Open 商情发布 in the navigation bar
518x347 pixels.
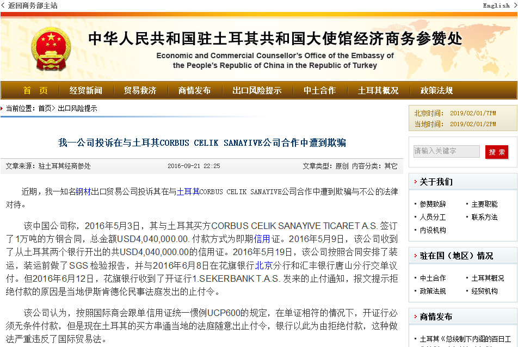195,90
